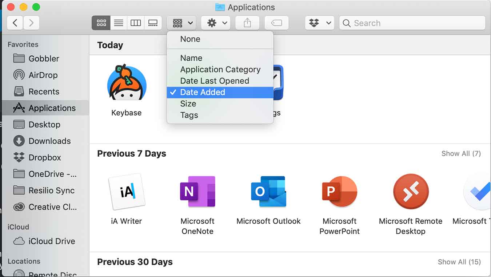Open the group-by dropdown menu
The height and width of the screenshot is (277, 491).
181,23
